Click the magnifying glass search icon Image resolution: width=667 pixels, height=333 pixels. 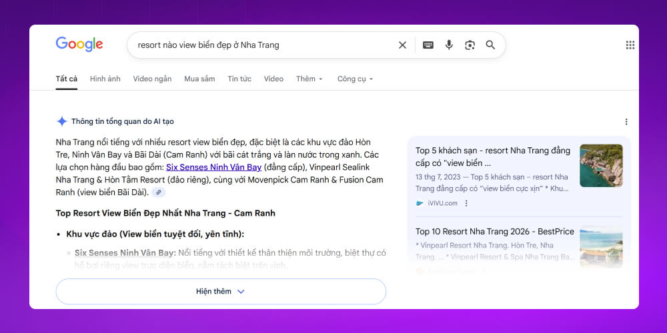(x=490, y=45)
